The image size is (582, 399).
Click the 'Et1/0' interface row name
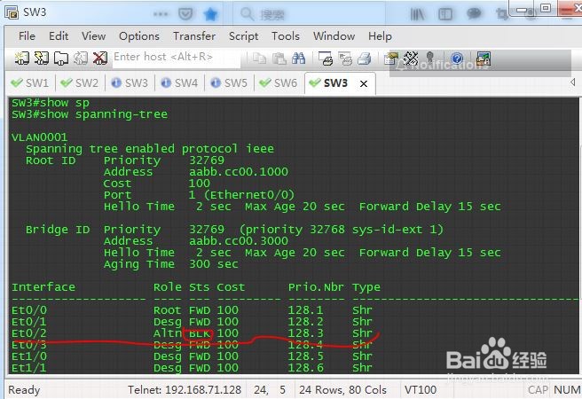[29, 356]
